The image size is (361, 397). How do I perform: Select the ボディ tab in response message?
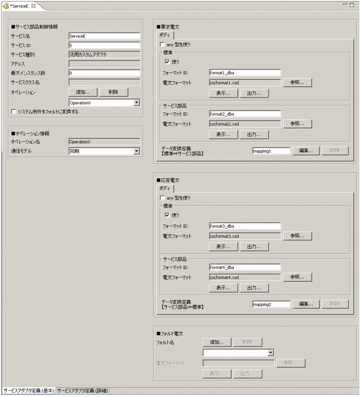[x=165, y=188]
